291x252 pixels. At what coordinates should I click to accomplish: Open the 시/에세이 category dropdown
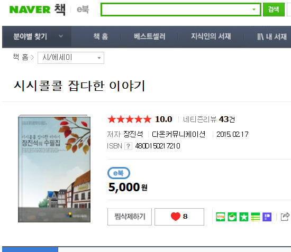point(71,58)
